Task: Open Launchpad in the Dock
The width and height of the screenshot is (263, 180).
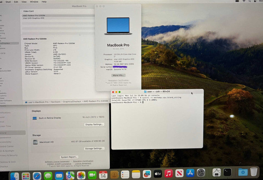Action: pos(26,176)
